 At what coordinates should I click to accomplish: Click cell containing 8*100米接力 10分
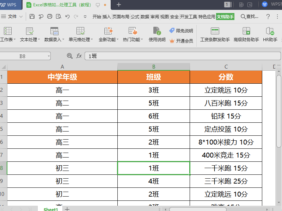point(226,142)
